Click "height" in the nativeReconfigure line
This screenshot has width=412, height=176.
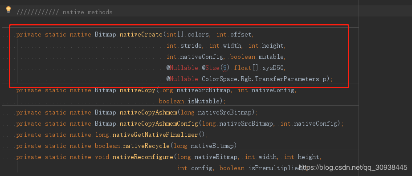pyautogui.click(x=308, y=157)
